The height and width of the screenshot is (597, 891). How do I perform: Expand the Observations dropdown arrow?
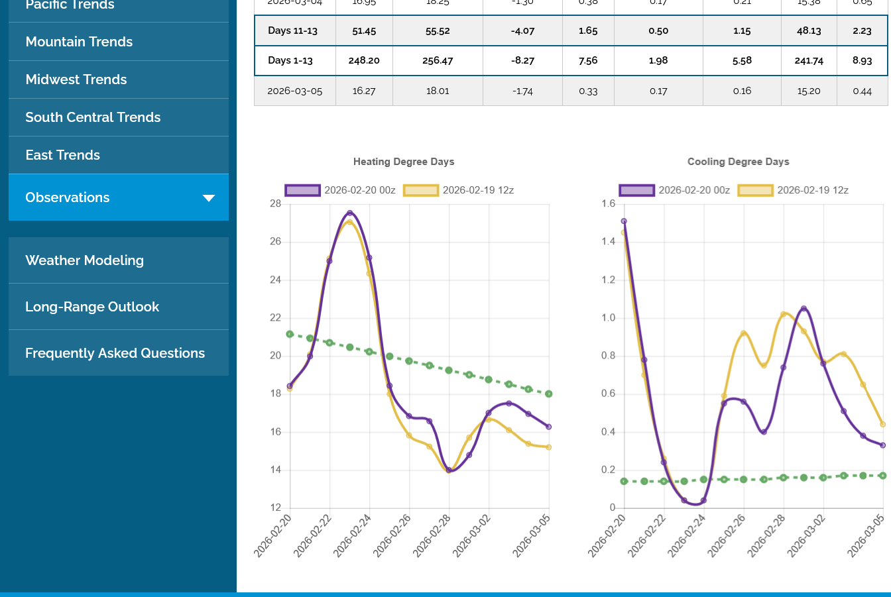point(209,198)
